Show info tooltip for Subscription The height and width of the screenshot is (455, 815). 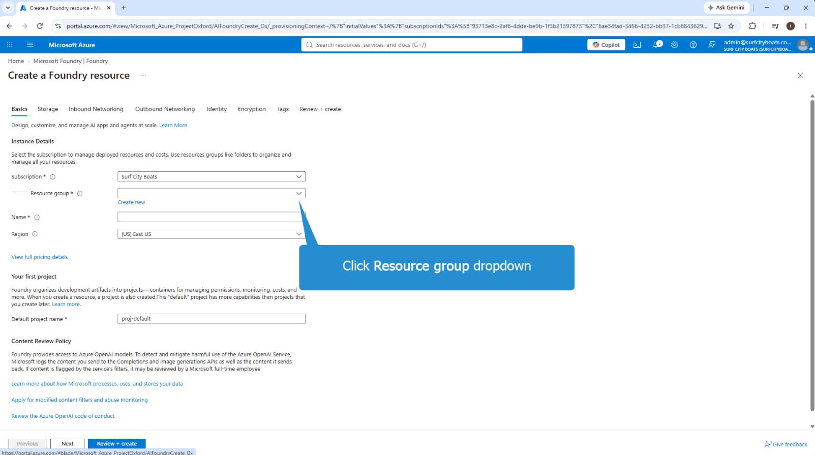(x=52, y=177)
